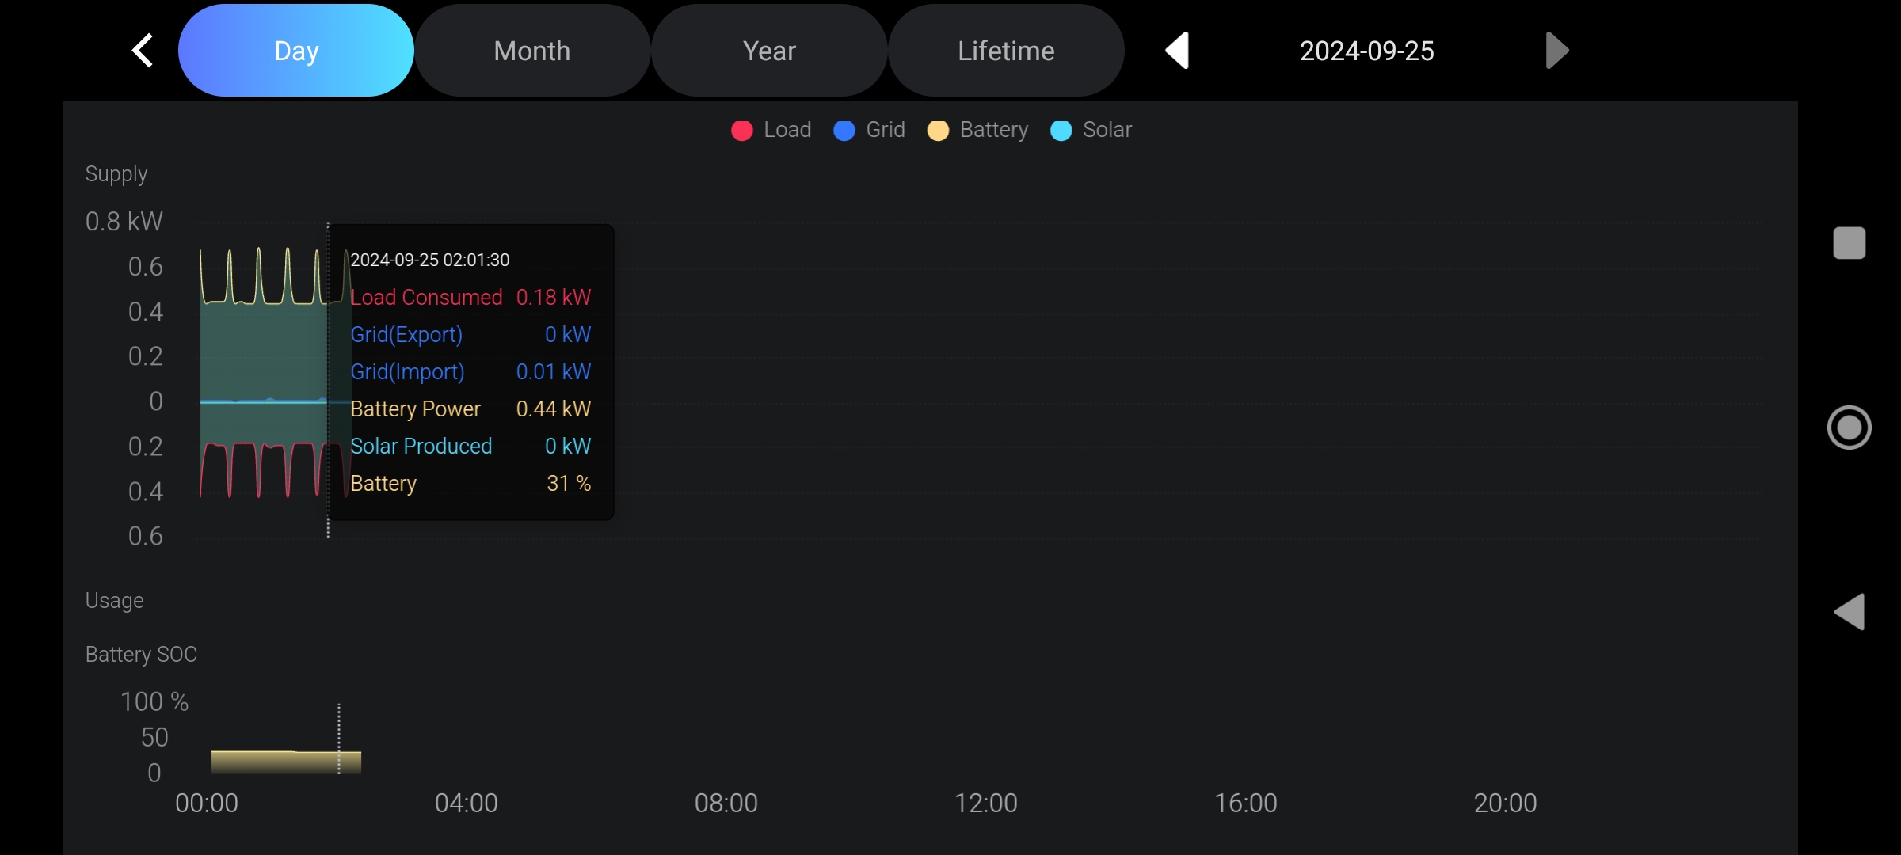Screen dimensions: 1901x855
Task: Switch to the Month tab
Action: [532, 51]
